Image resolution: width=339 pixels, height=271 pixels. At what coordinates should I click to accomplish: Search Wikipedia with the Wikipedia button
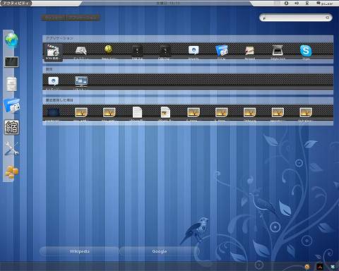pyautogui.click(x=80, y=251)
